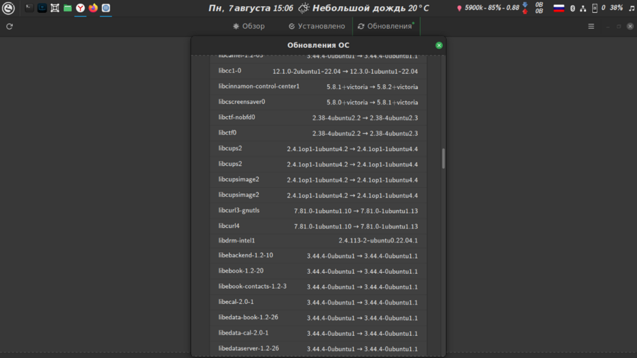Launch the terminal from the panel

pos(29,8)
